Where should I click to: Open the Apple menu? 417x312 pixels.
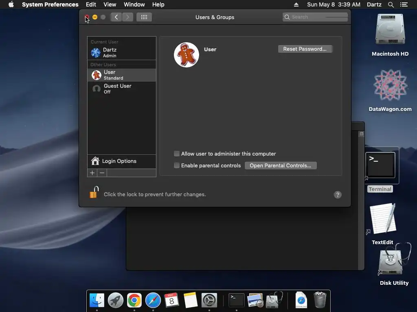11,4
